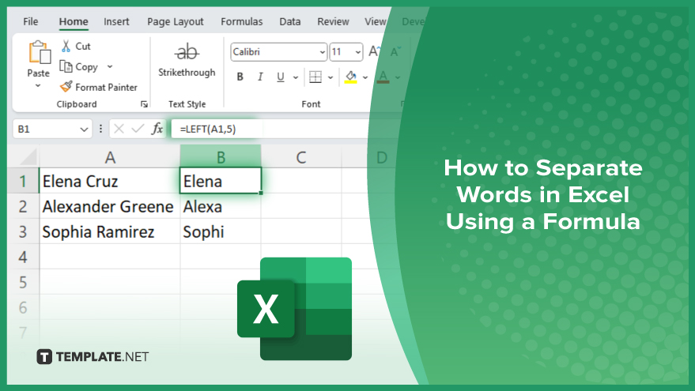This screenshot has height=391, width=695.
Task: Click the Cut text button
Action: click(x=83, y=46)
